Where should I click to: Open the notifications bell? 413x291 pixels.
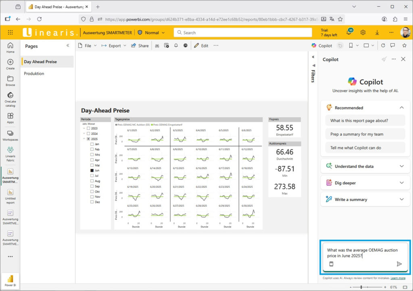click(349, 32)
